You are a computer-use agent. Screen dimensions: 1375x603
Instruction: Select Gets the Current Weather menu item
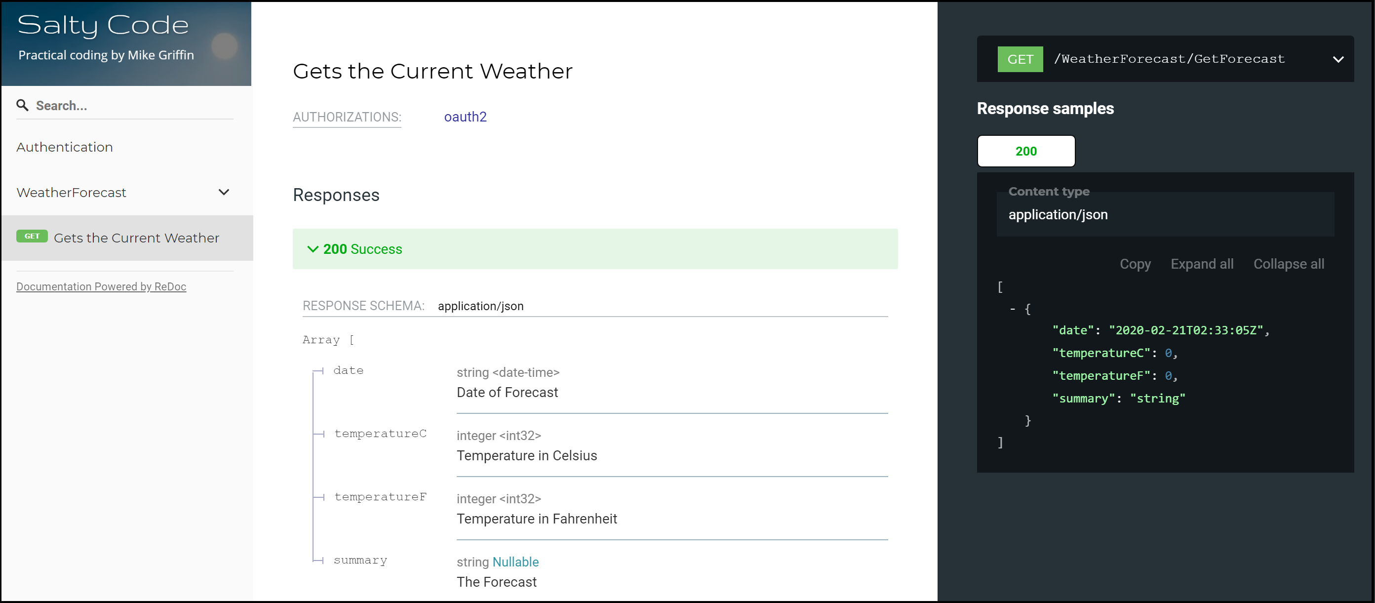coord(136,238)
